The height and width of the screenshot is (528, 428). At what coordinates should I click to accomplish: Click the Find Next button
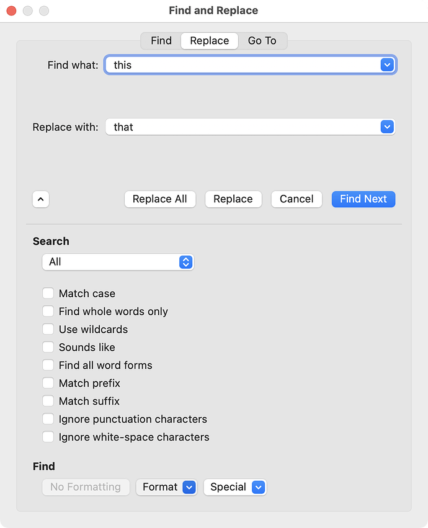[363, 199]
